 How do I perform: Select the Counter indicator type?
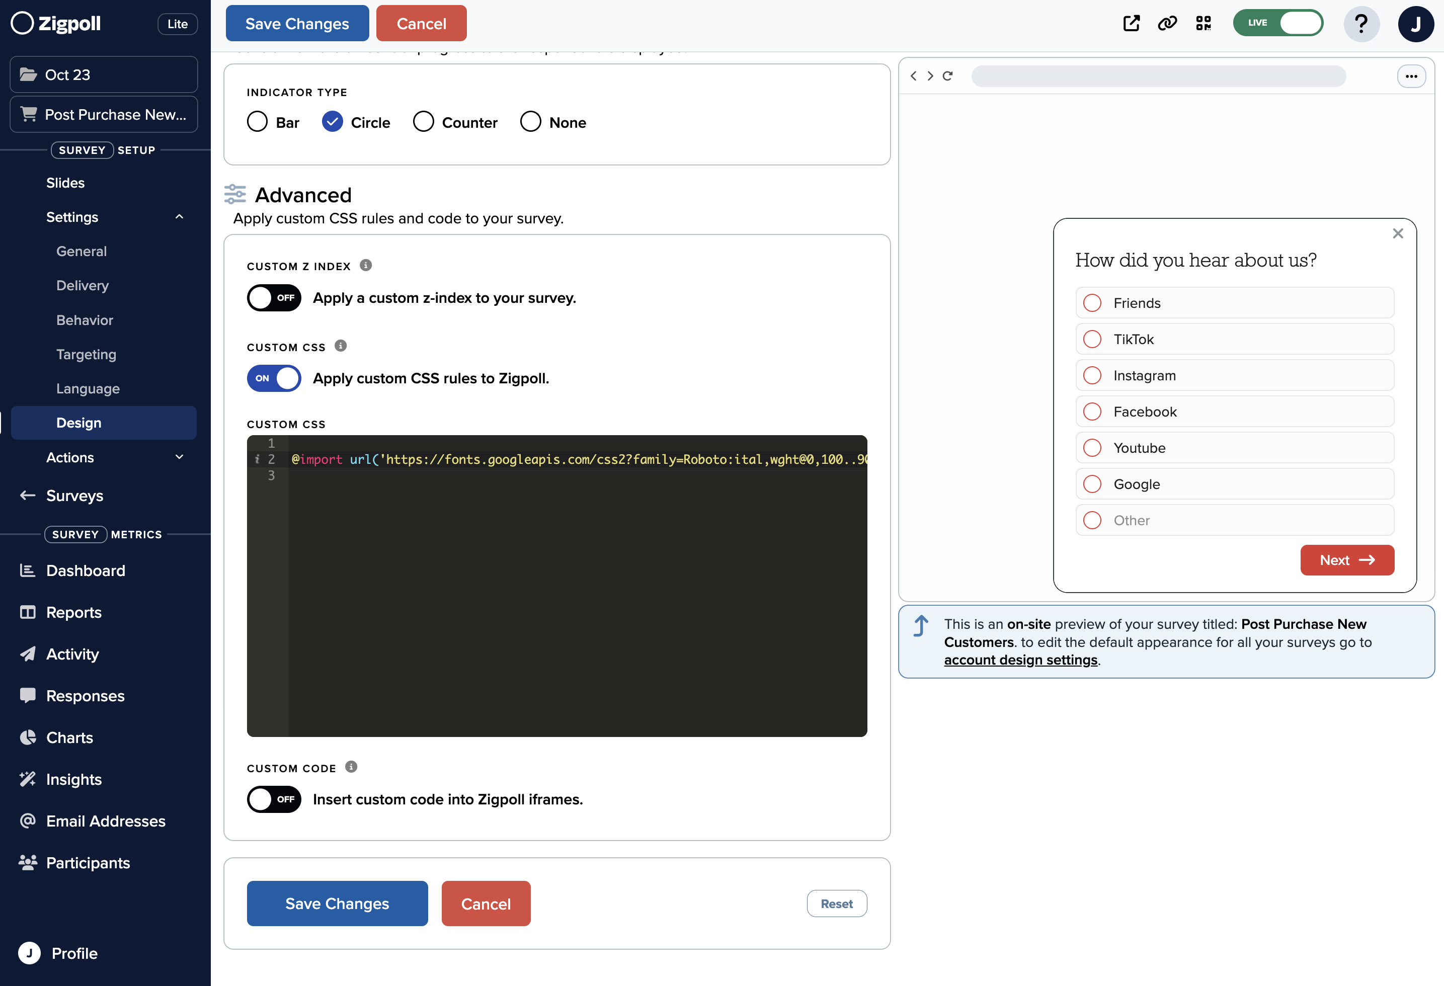[x=424, y=122]
